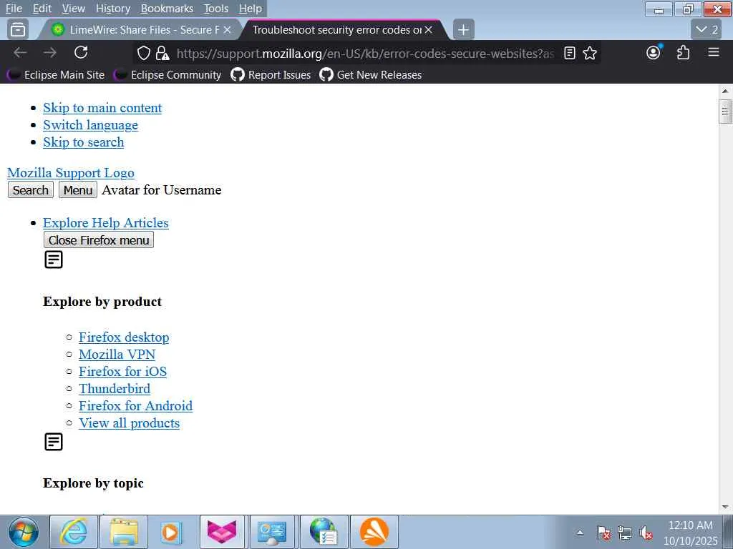Open the Mozilla Support Logo link
Image resolution: width=733 pixels, height=549 pixels.
point(71,173)
